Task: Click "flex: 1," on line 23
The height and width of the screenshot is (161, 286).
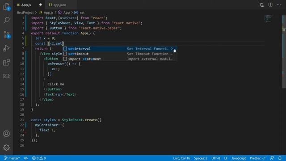Action: [x=47, y=130]
